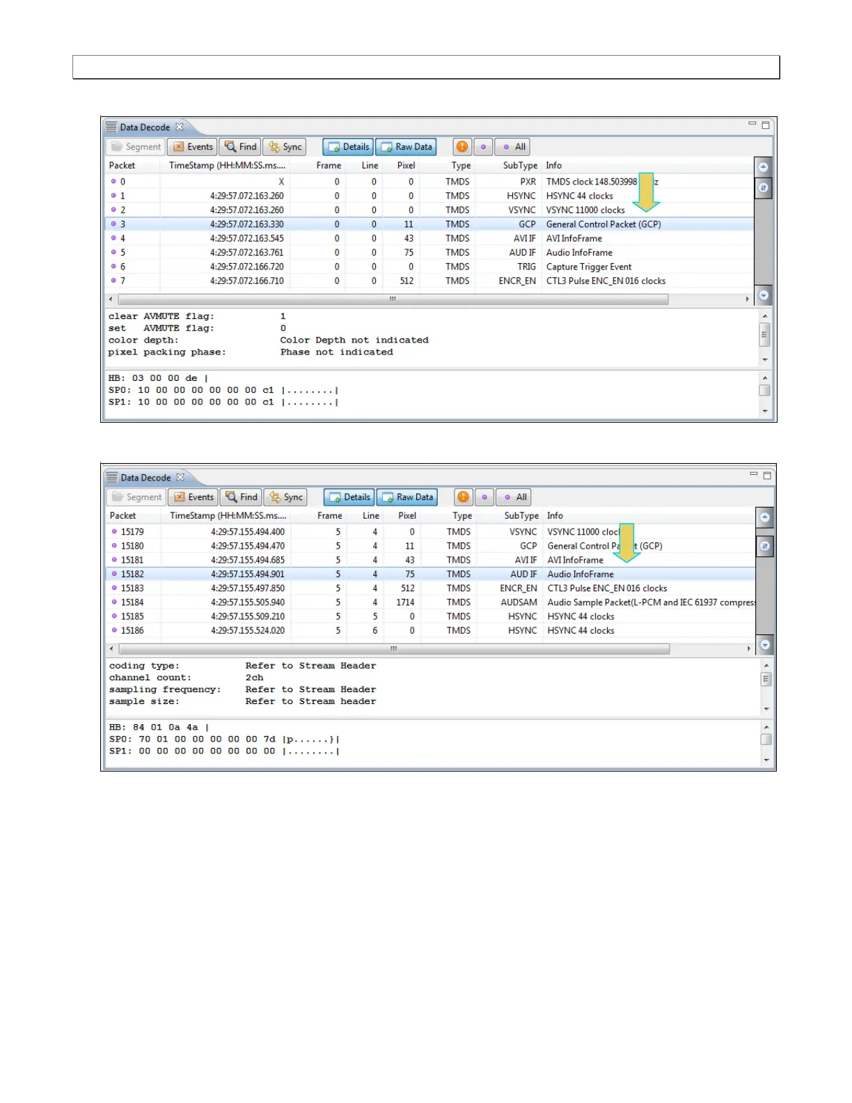Click purple dot filter icon in upper panel
This screenshot has height=1103, width=852.
click(483, 147)
